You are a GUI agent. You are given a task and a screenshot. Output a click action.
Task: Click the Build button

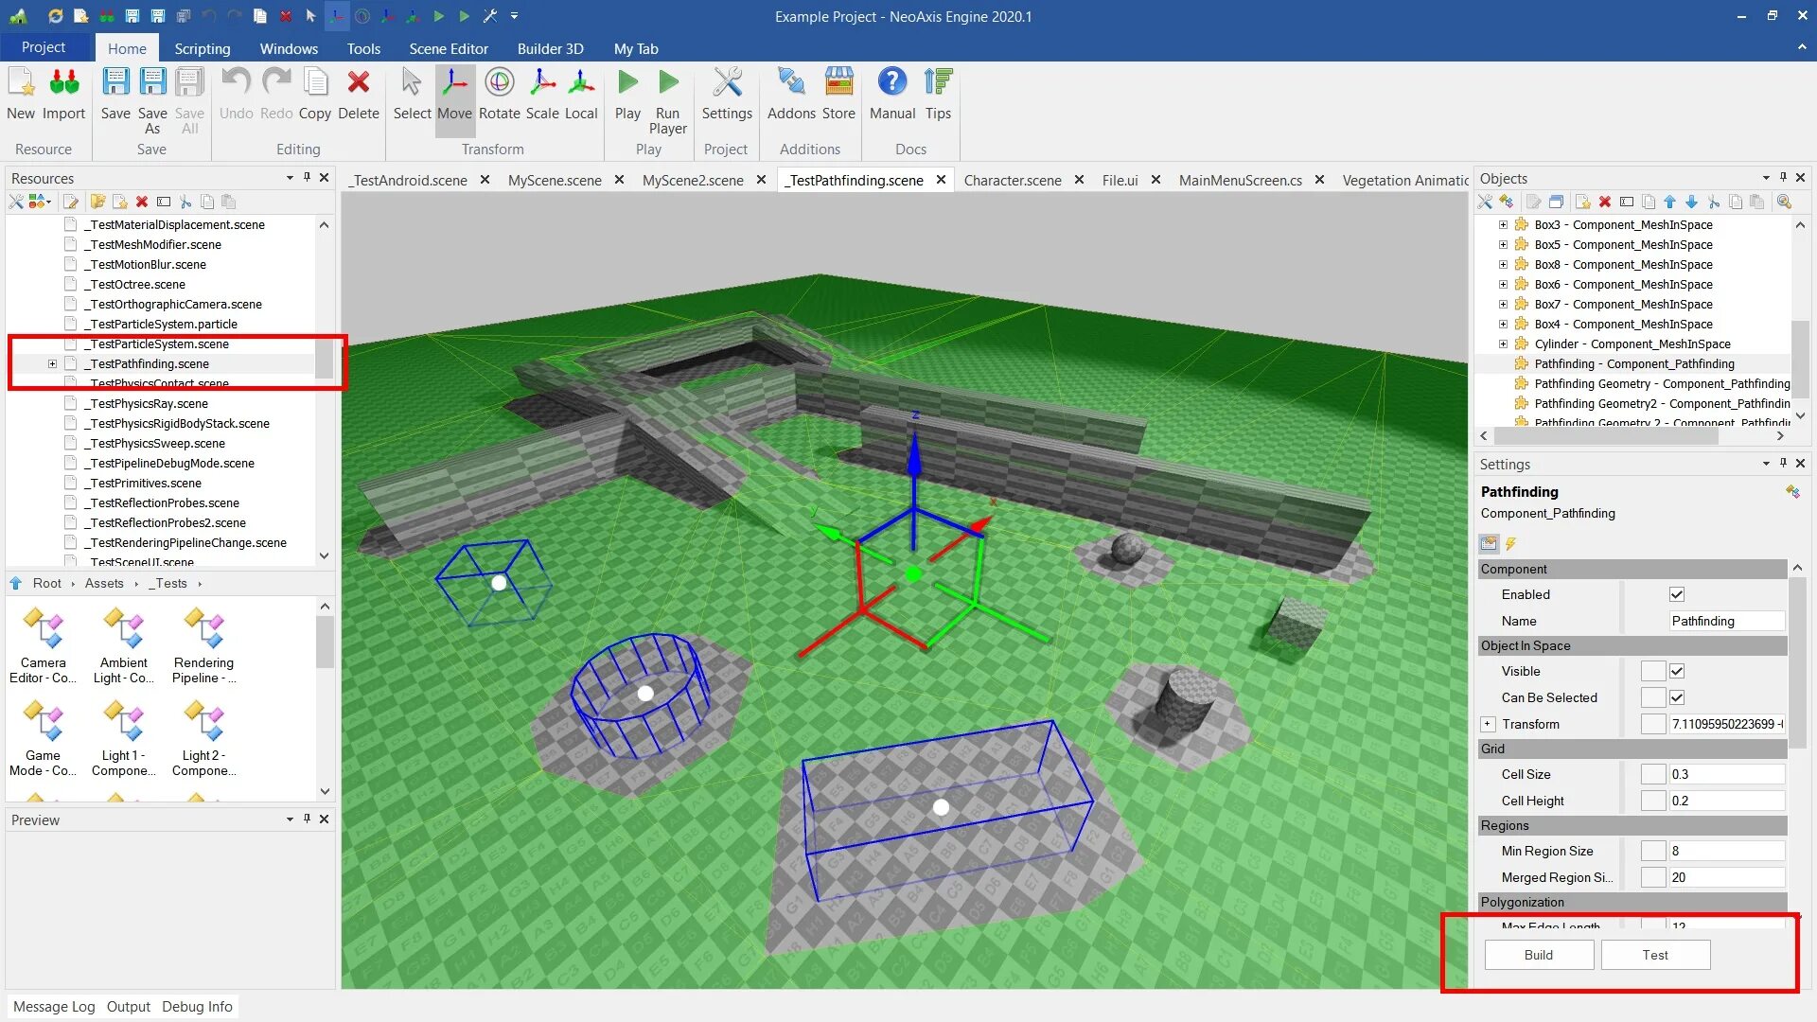click(1539, 955)
